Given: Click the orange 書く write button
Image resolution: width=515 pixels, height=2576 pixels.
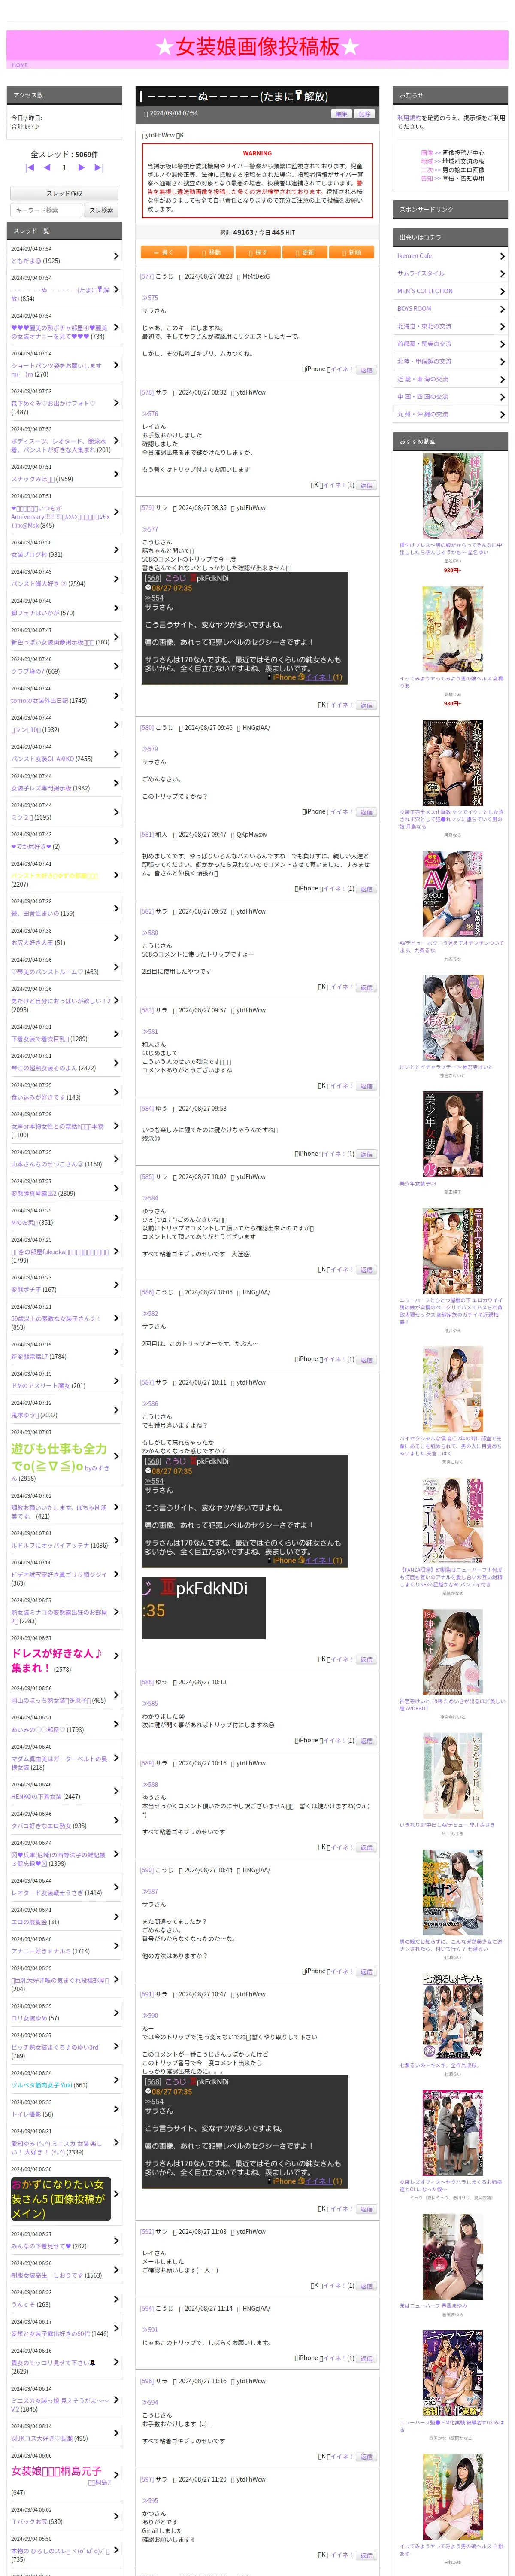Looking at the screenshot, I should (x=164, y=252).
